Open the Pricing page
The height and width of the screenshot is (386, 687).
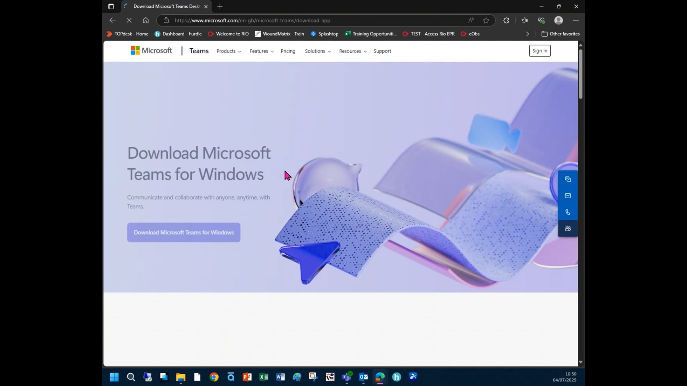288,51
